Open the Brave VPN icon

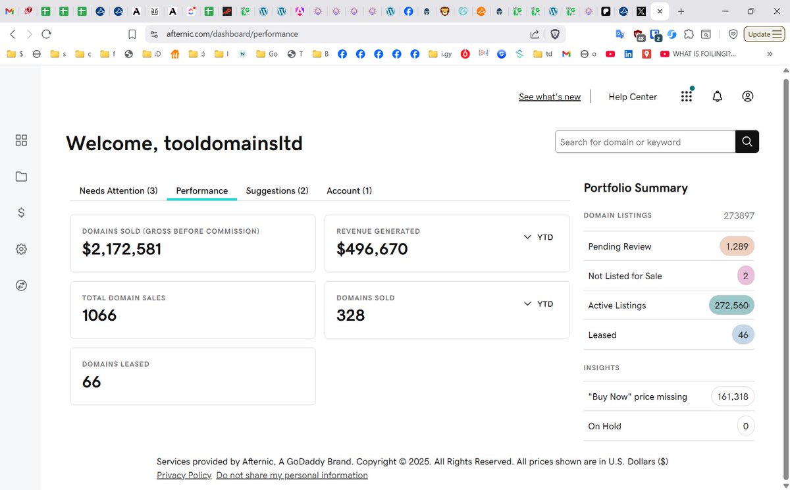pos(733,34)
